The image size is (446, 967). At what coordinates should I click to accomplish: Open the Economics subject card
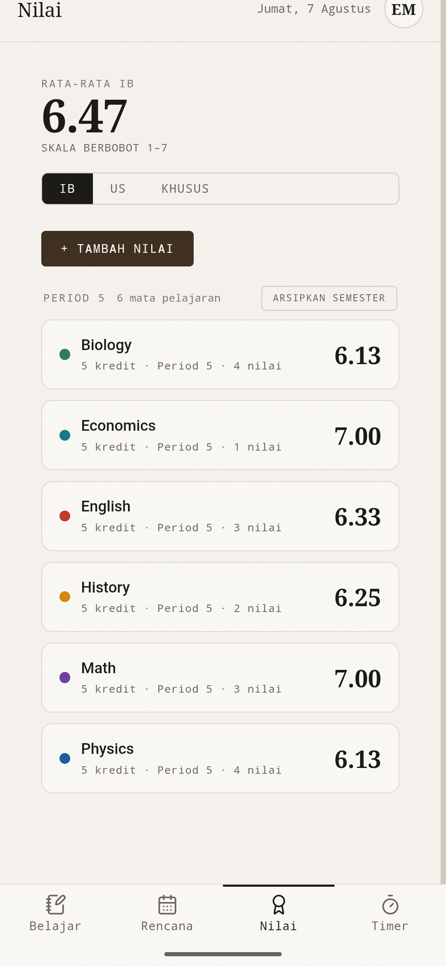(220, 435)
